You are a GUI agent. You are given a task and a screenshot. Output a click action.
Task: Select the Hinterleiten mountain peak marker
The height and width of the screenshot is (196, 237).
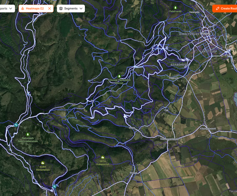point(43,163)
